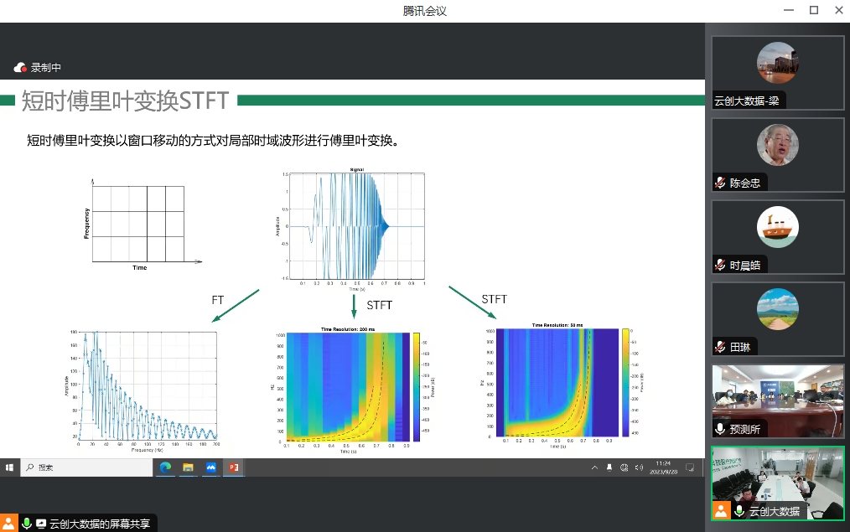The image size is (850, 532).
Task: Click the muted microphone icon beside 陈会忠
Action: [720, 183]
